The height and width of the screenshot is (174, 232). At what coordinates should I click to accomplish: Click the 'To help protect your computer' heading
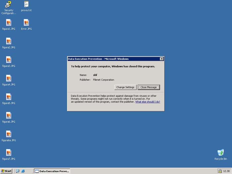coord(113,66)
